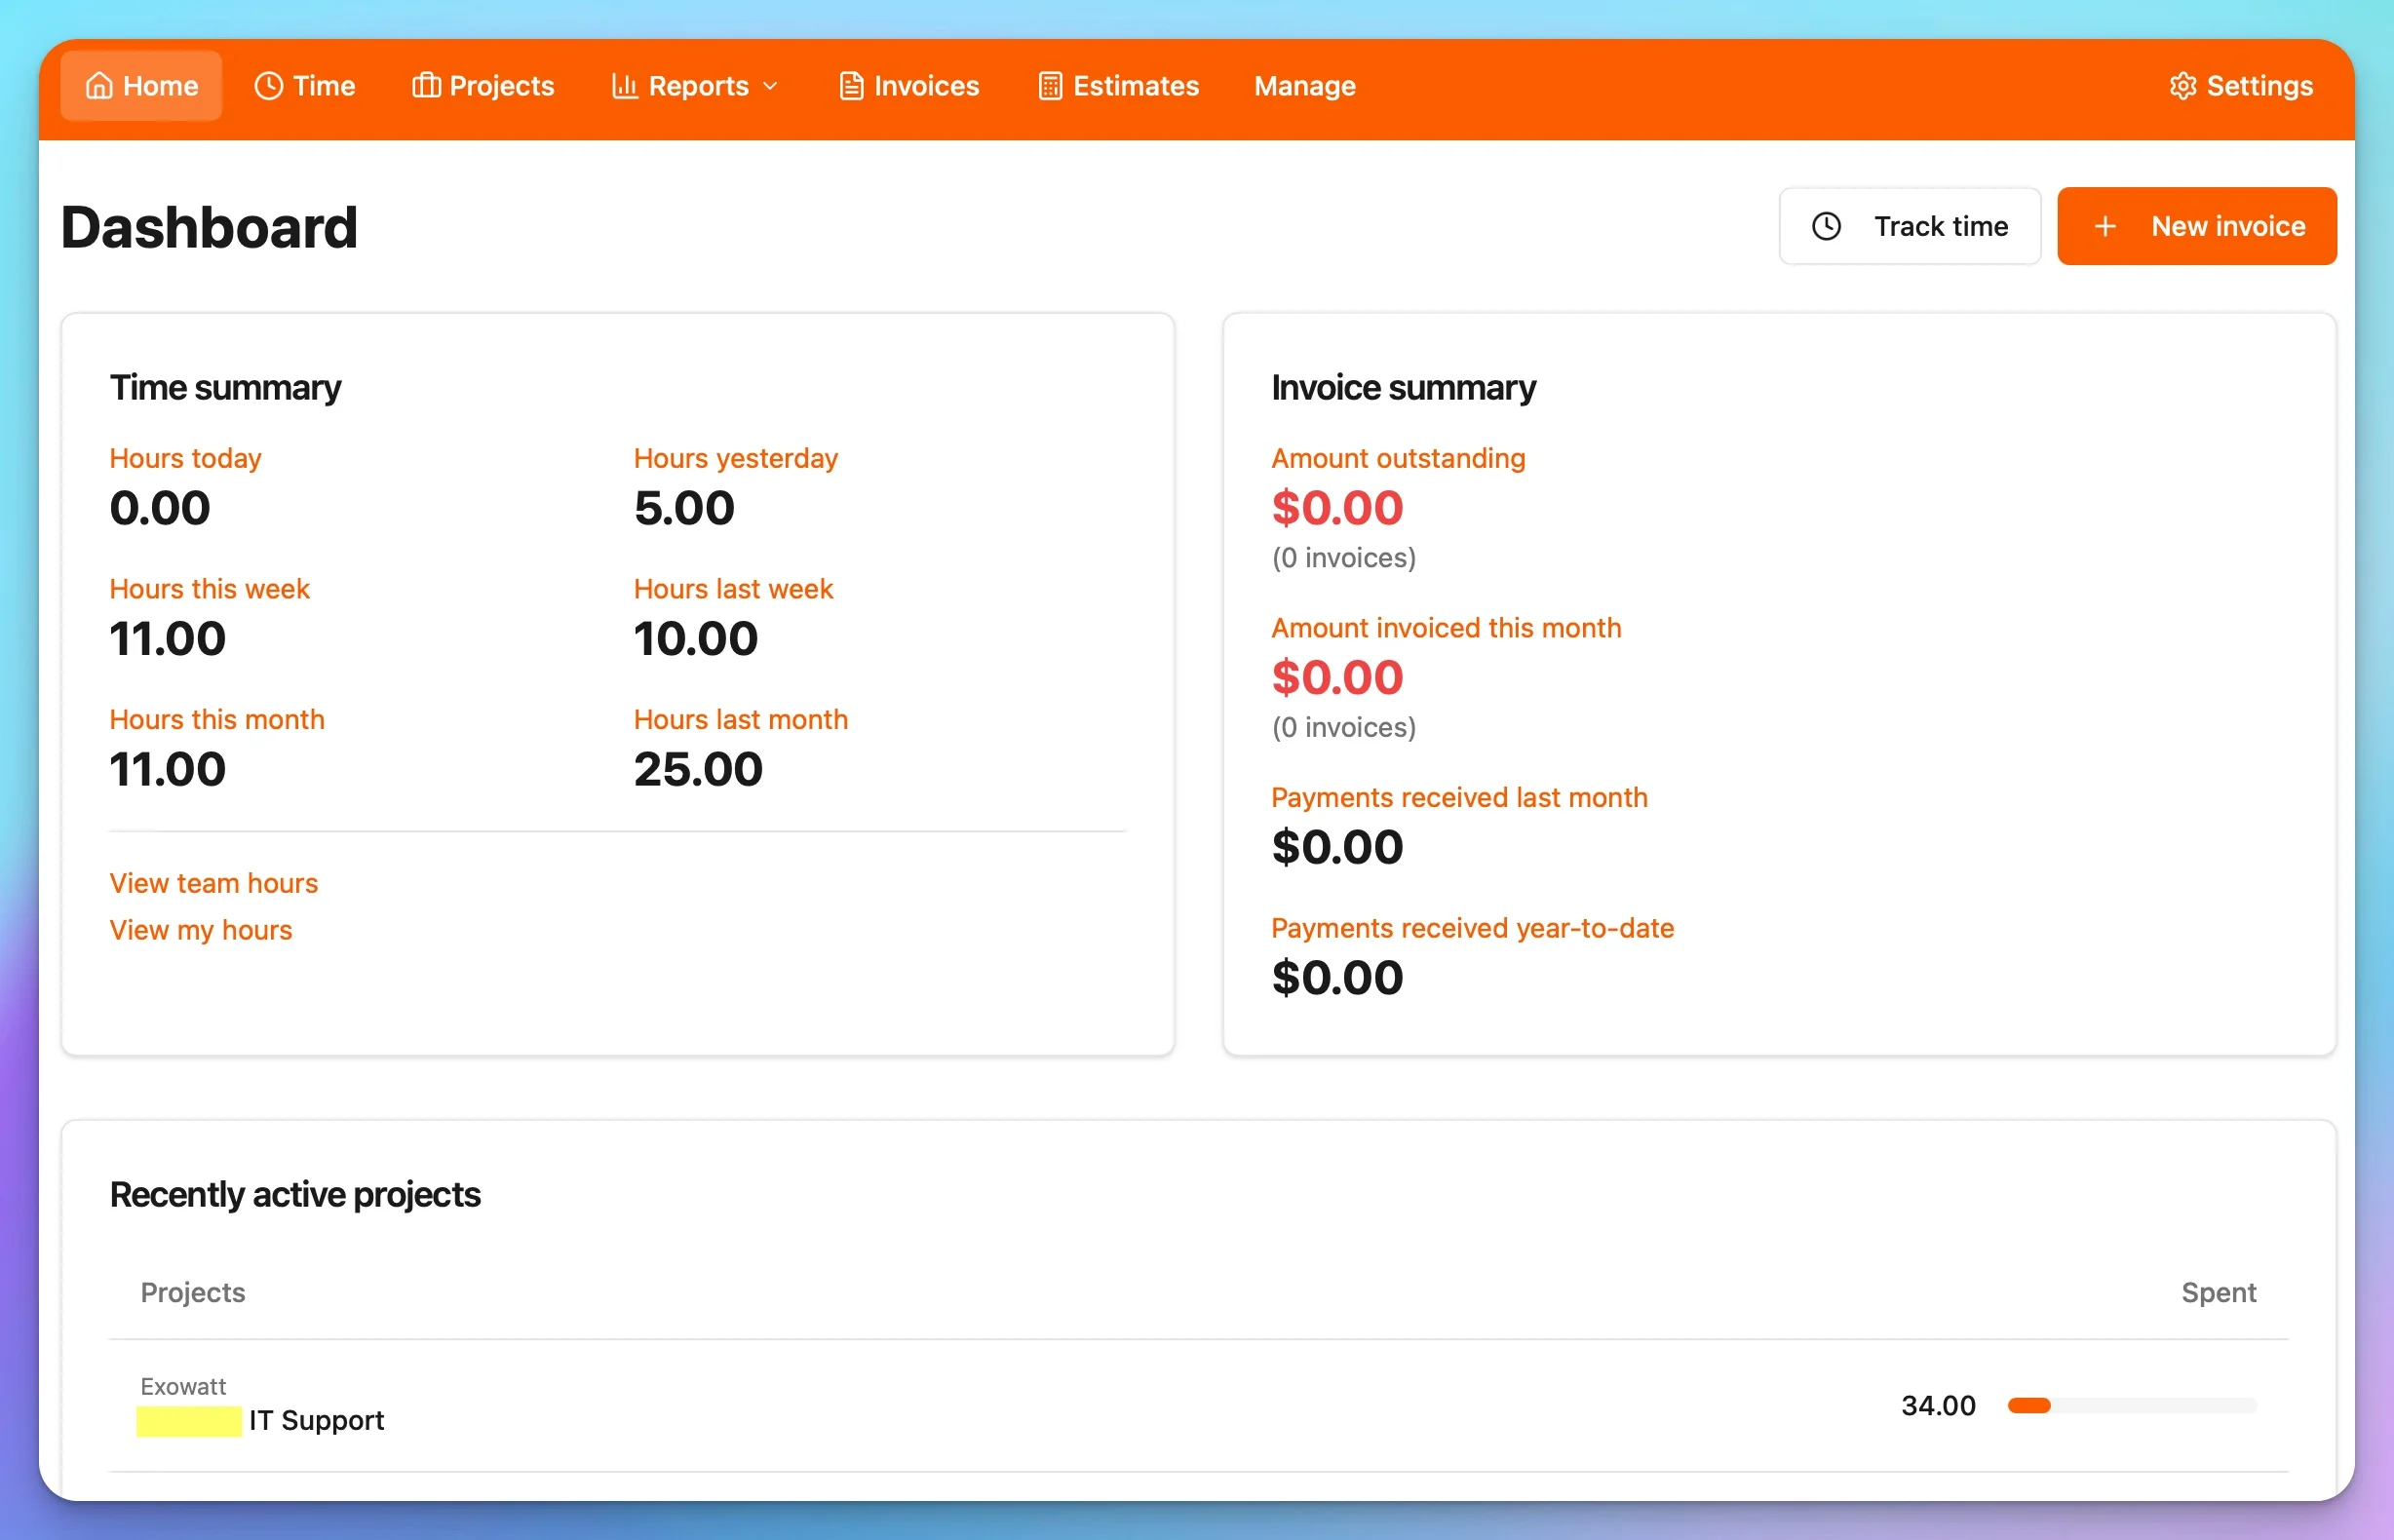Screen dimensions: 2394x1540
Task: Click the bar chart Reports icon
Action: point(624,86)
